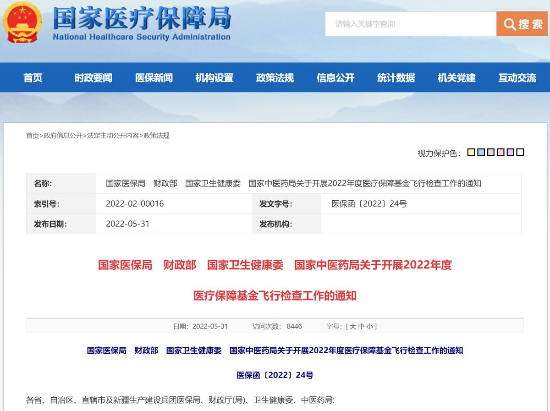Click the magnifying glass search icon
The height and width of the screenshot is (411, 550).
click(x=509, y=24)
